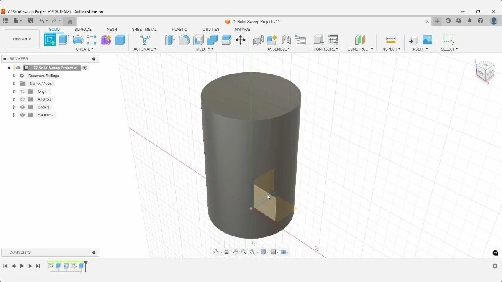Viewport: 502px width, 282px height.
Task: Switch to the UTILITIES tab
Action: (211, 30)
